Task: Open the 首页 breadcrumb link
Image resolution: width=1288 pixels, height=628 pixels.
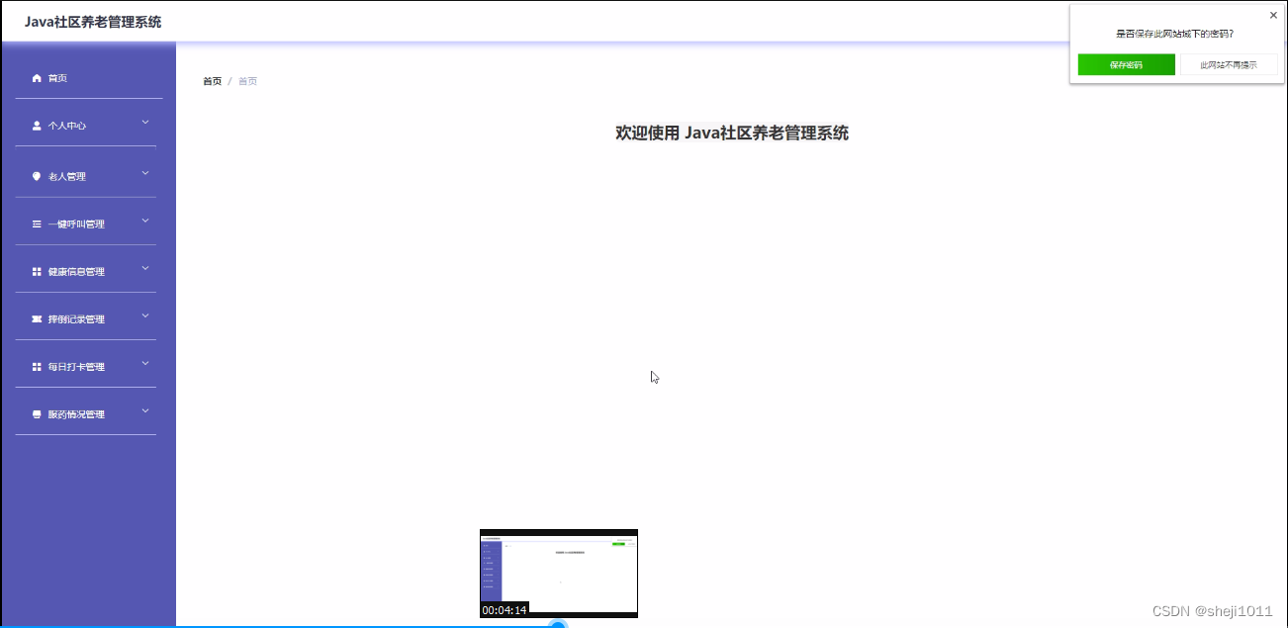Action: (211, 80)
